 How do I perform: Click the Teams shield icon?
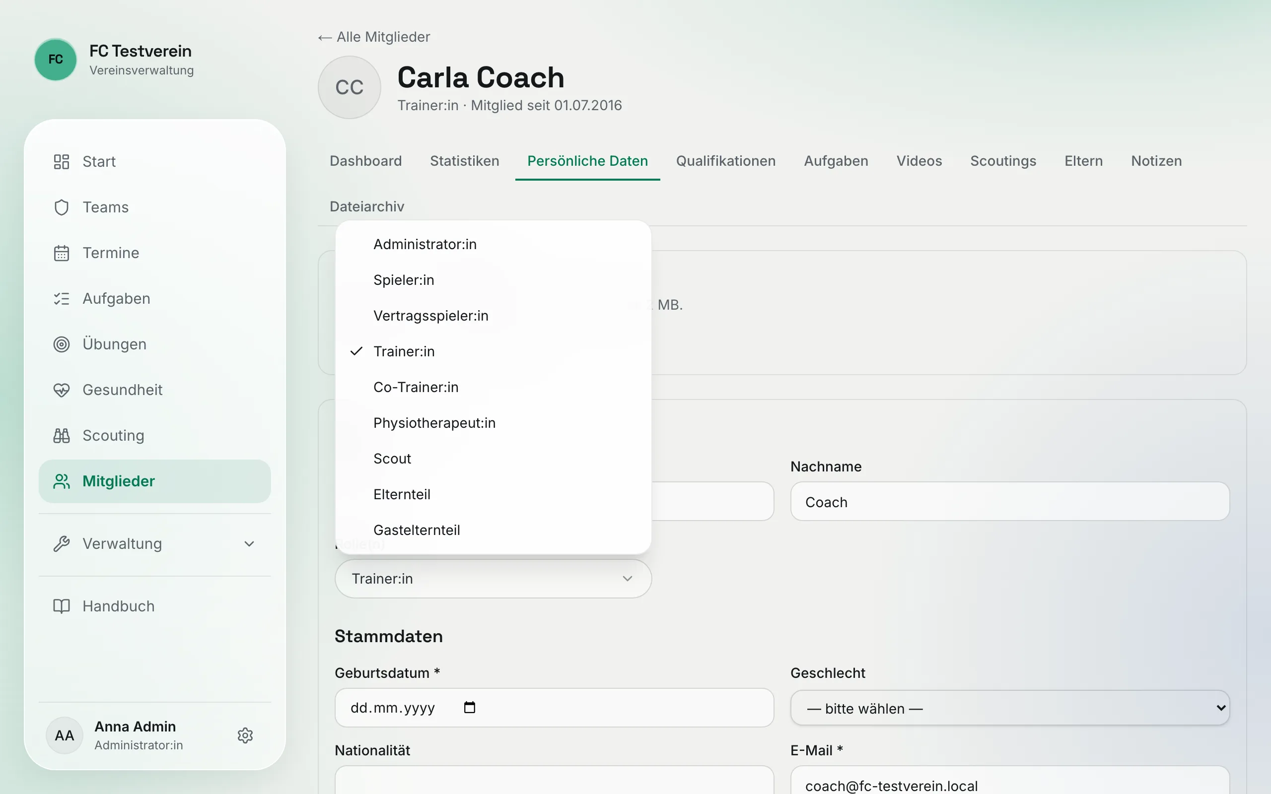tap(62, 207)
